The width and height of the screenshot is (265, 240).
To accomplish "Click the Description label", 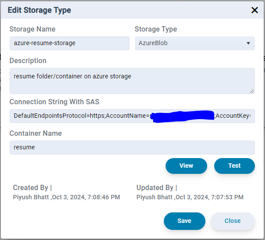I will tap(28, 61).
